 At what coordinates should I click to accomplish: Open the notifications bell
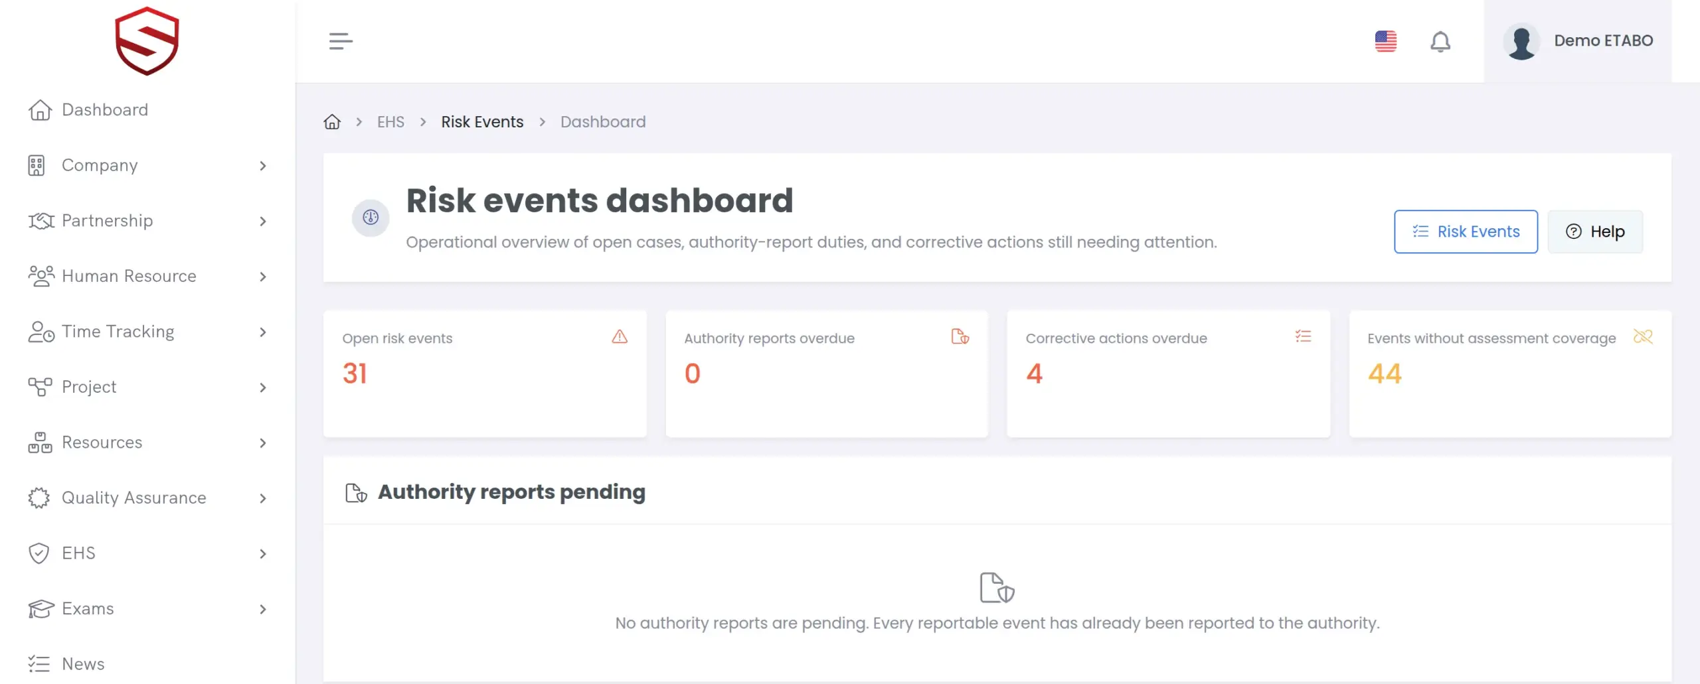coord(1440,41)
